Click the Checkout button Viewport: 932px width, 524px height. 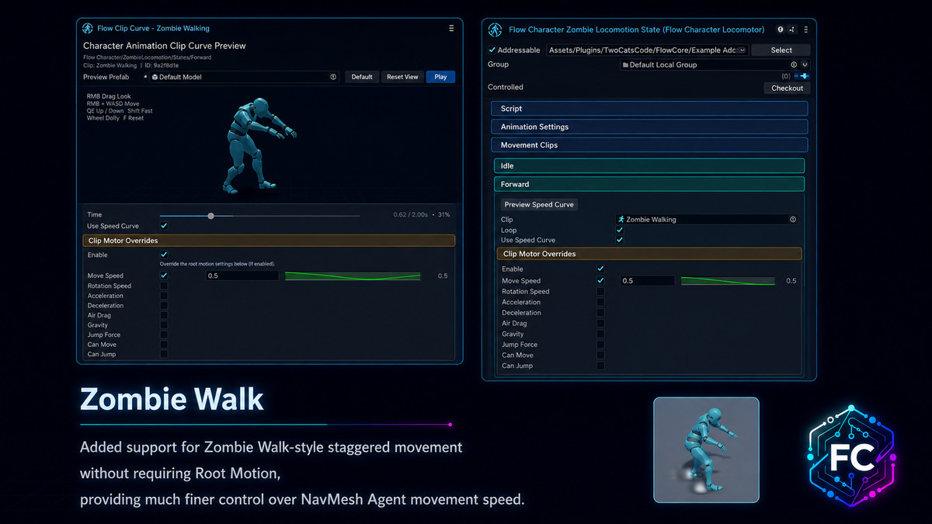coord(787,88)
